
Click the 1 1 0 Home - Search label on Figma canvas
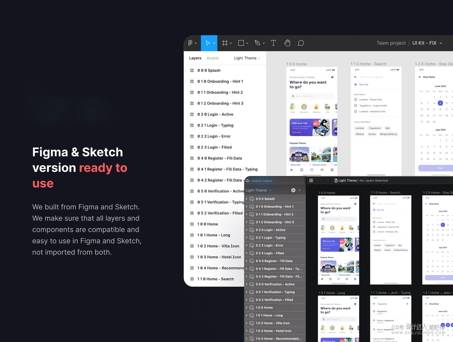[369, 64]
